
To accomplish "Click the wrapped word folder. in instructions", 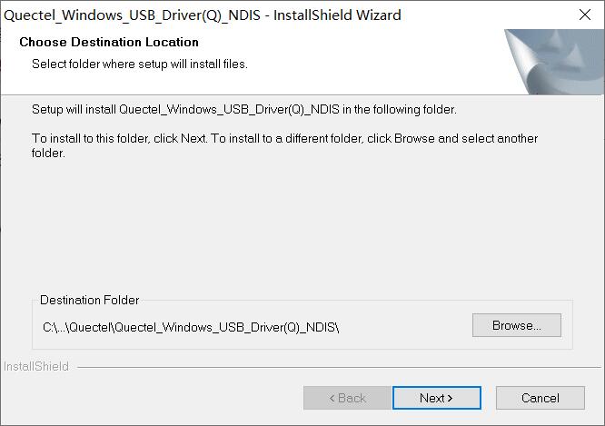I will coord(48,154).
